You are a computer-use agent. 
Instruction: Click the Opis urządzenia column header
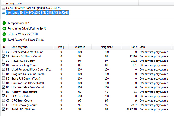click(70, 3)
